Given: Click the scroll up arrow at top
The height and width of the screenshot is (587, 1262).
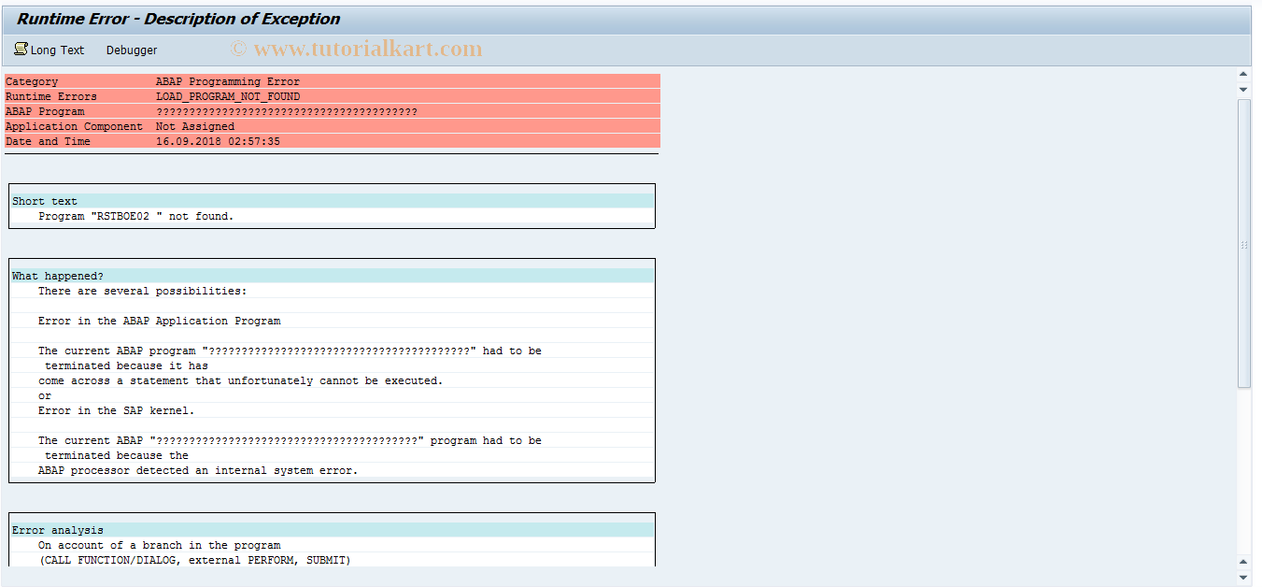Looking at the screenshot, I should tap(1243, 73).
